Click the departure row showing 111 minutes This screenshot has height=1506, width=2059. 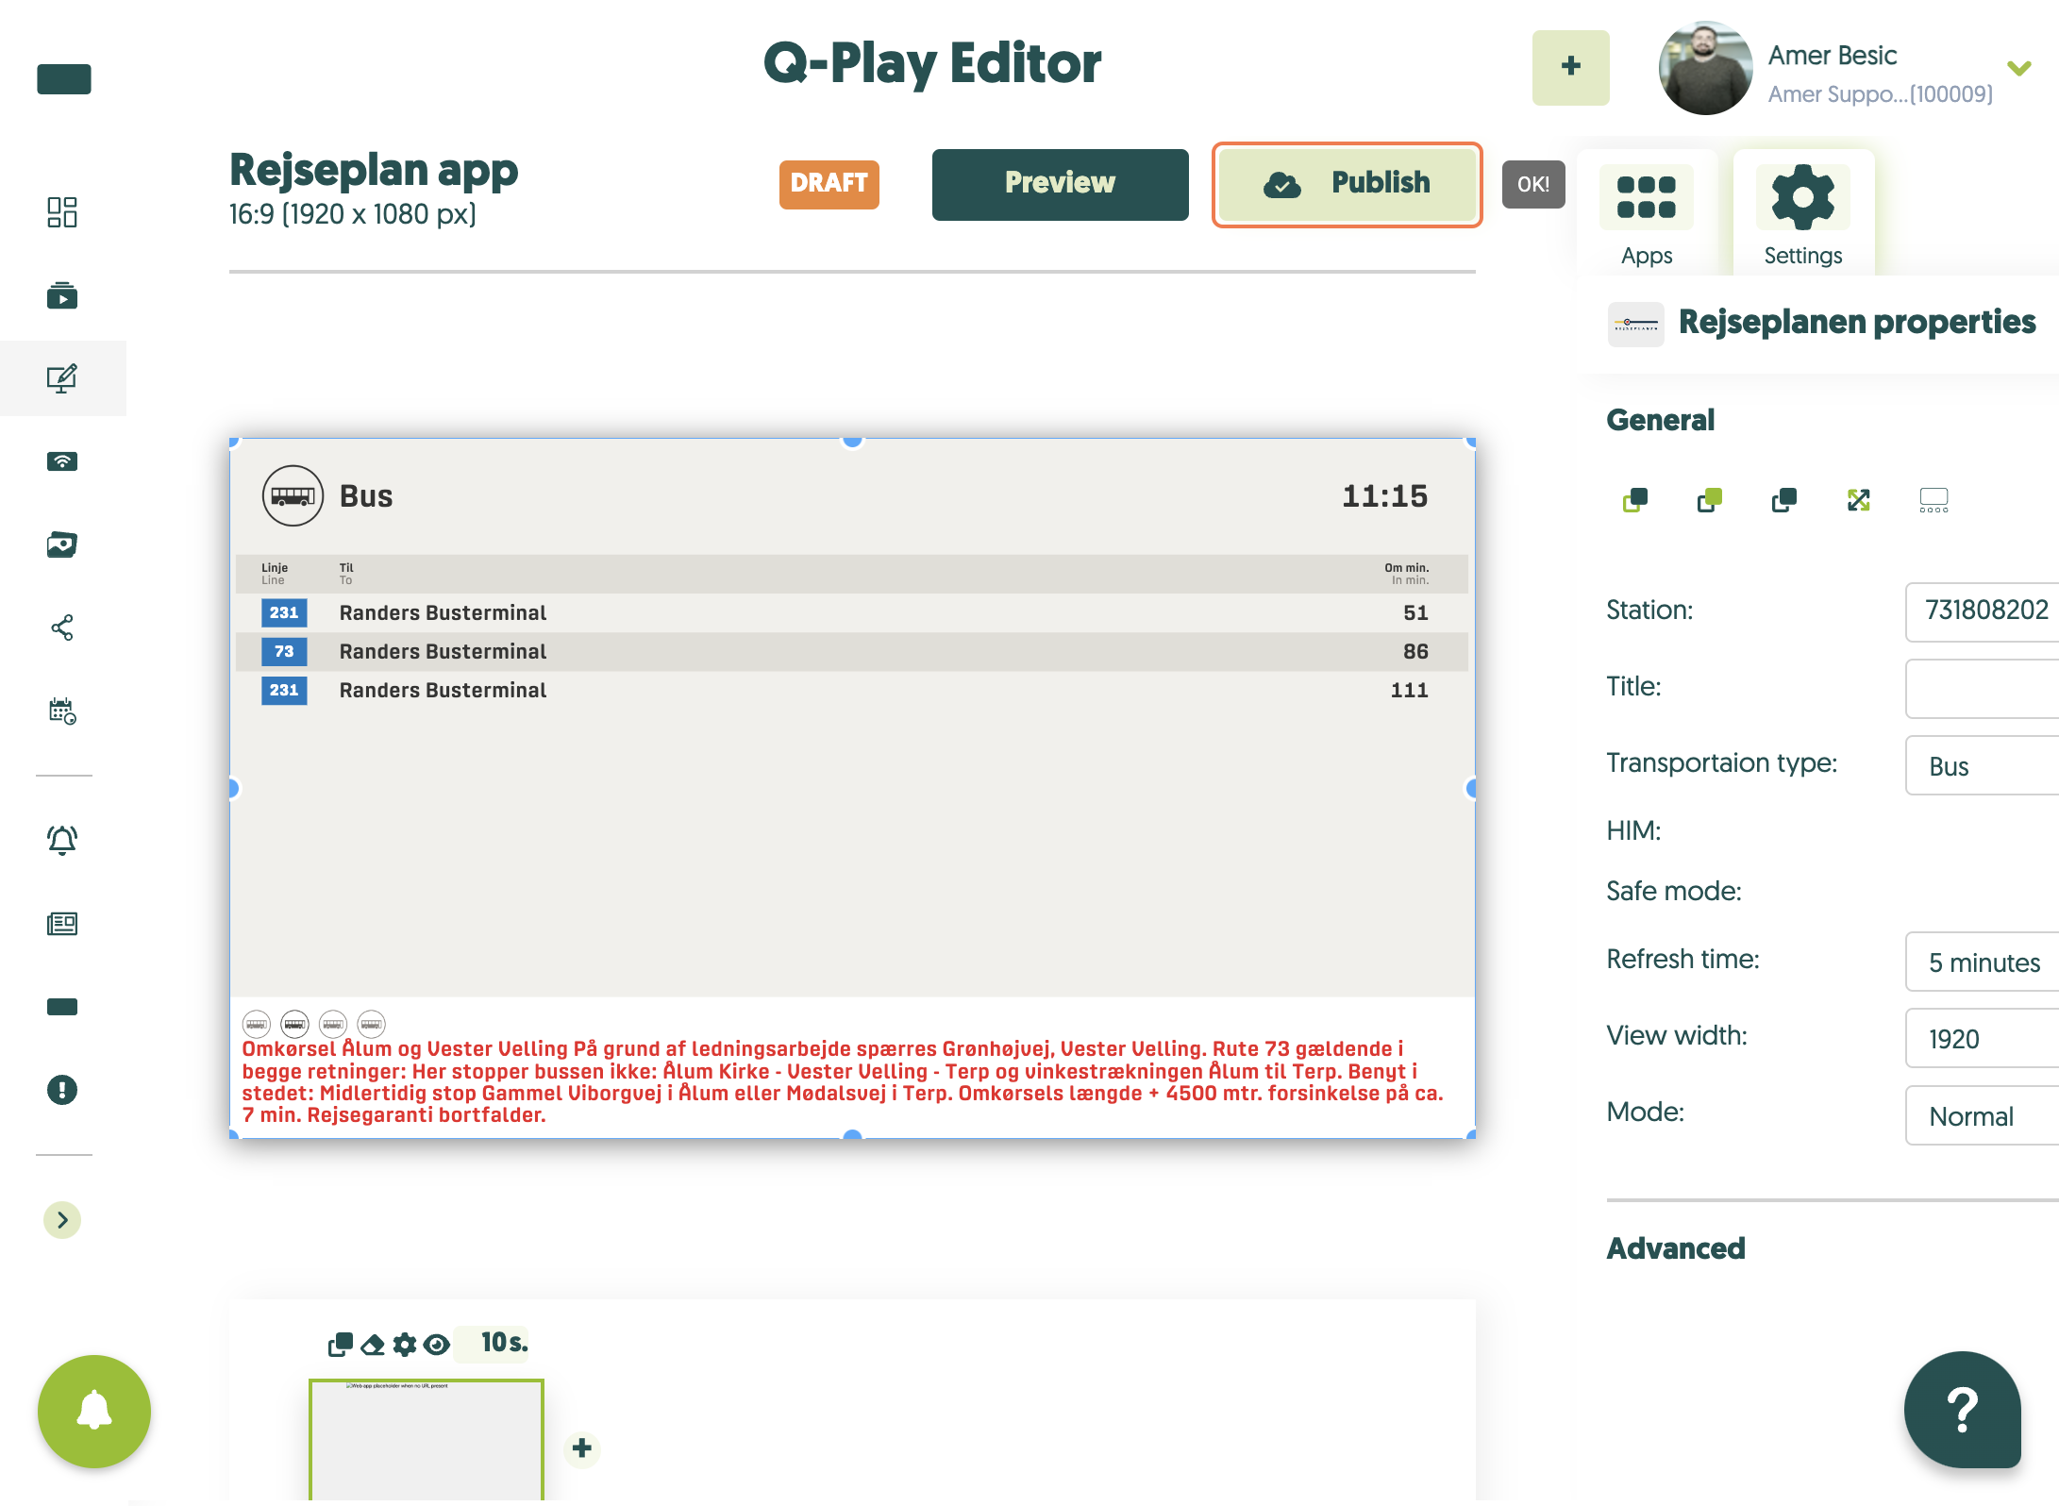[852, 690]
